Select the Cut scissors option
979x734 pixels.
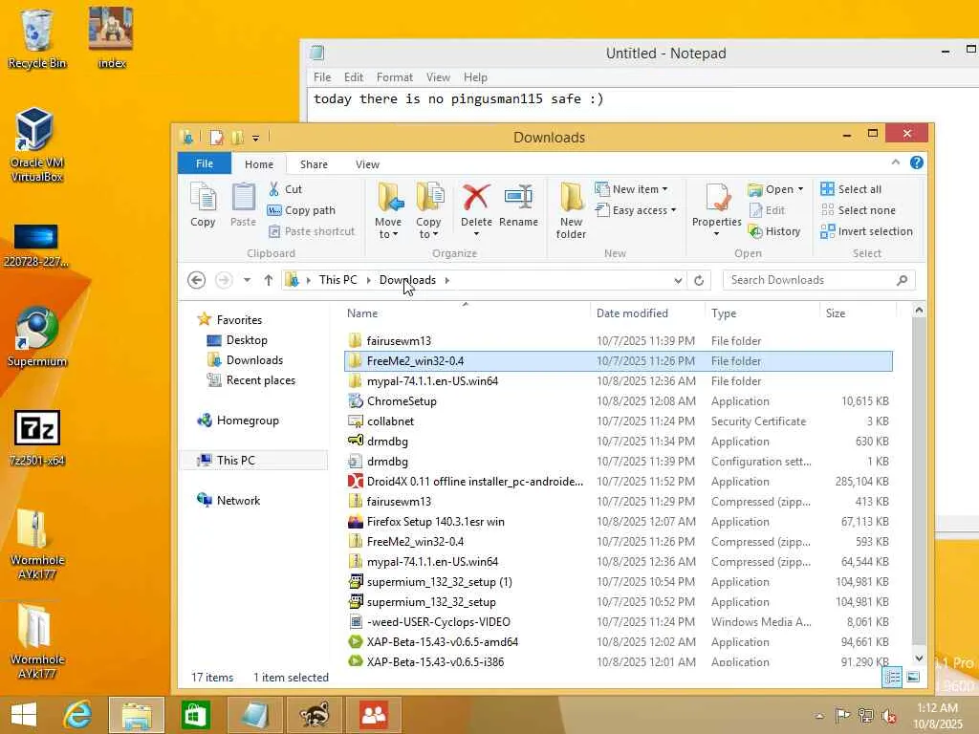(x=285, y=189)
